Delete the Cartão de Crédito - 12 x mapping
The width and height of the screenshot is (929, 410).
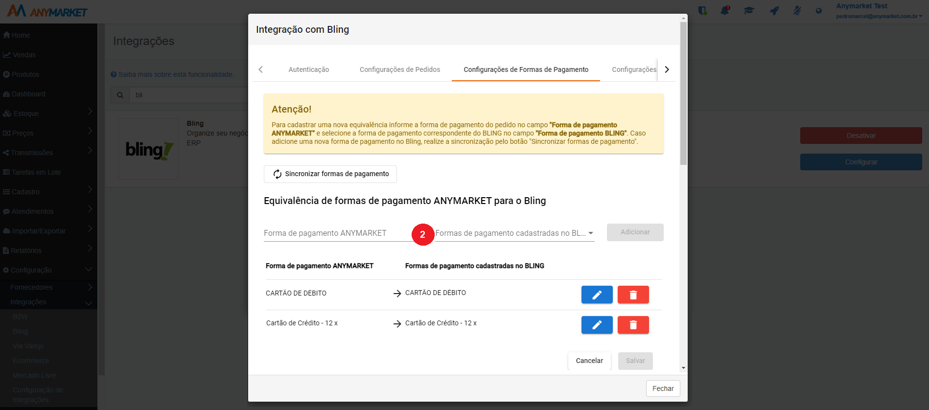point(633,325)
